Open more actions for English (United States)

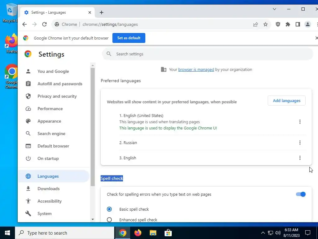tap(300, 122)
